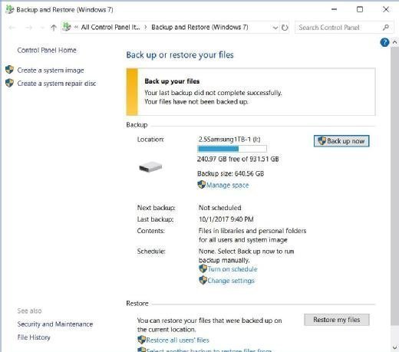Click the Help question mark icon

384,42
